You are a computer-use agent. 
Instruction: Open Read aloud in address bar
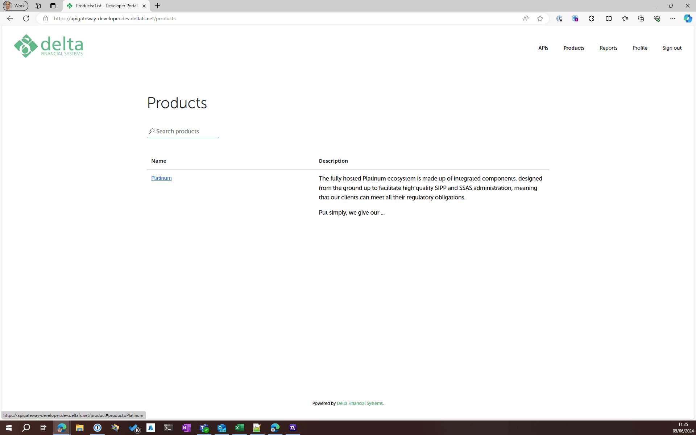(526, 18)
